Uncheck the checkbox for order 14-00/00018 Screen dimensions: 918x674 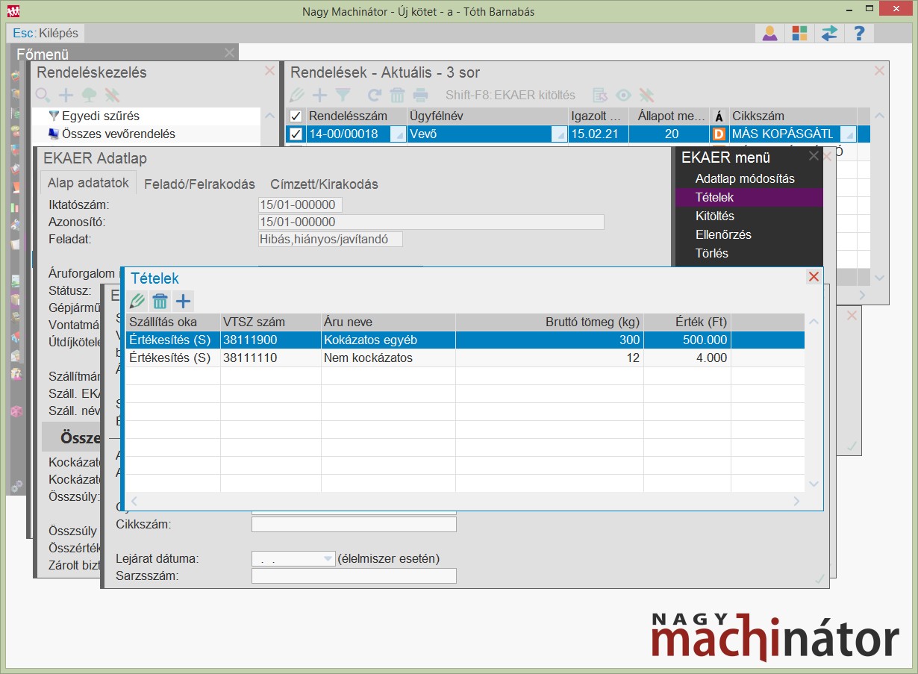point(296,134)
